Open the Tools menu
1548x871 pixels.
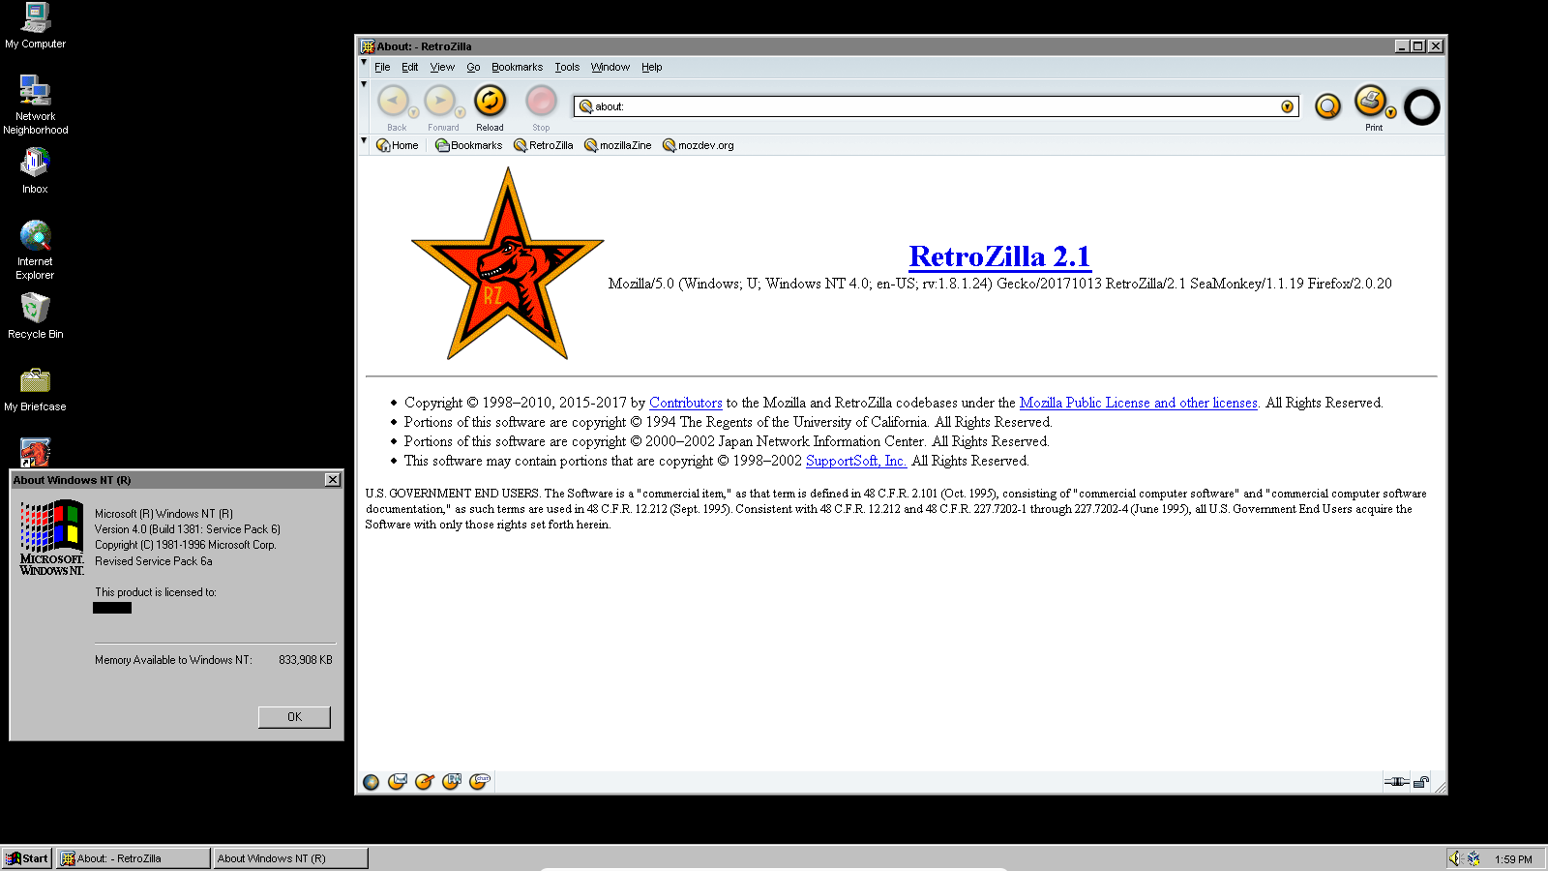click(x=567, y=68)
